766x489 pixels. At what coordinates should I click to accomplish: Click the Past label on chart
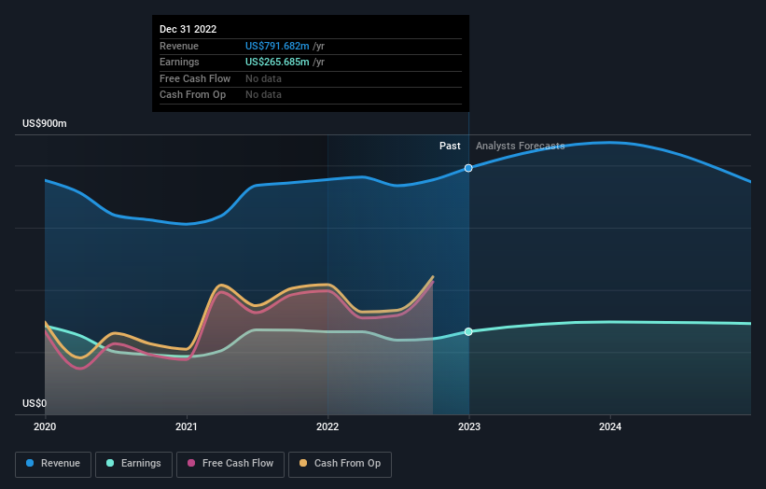(x=450, y=147)
